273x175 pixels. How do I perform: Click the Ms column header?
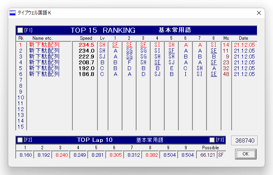(x=226, y=38)
